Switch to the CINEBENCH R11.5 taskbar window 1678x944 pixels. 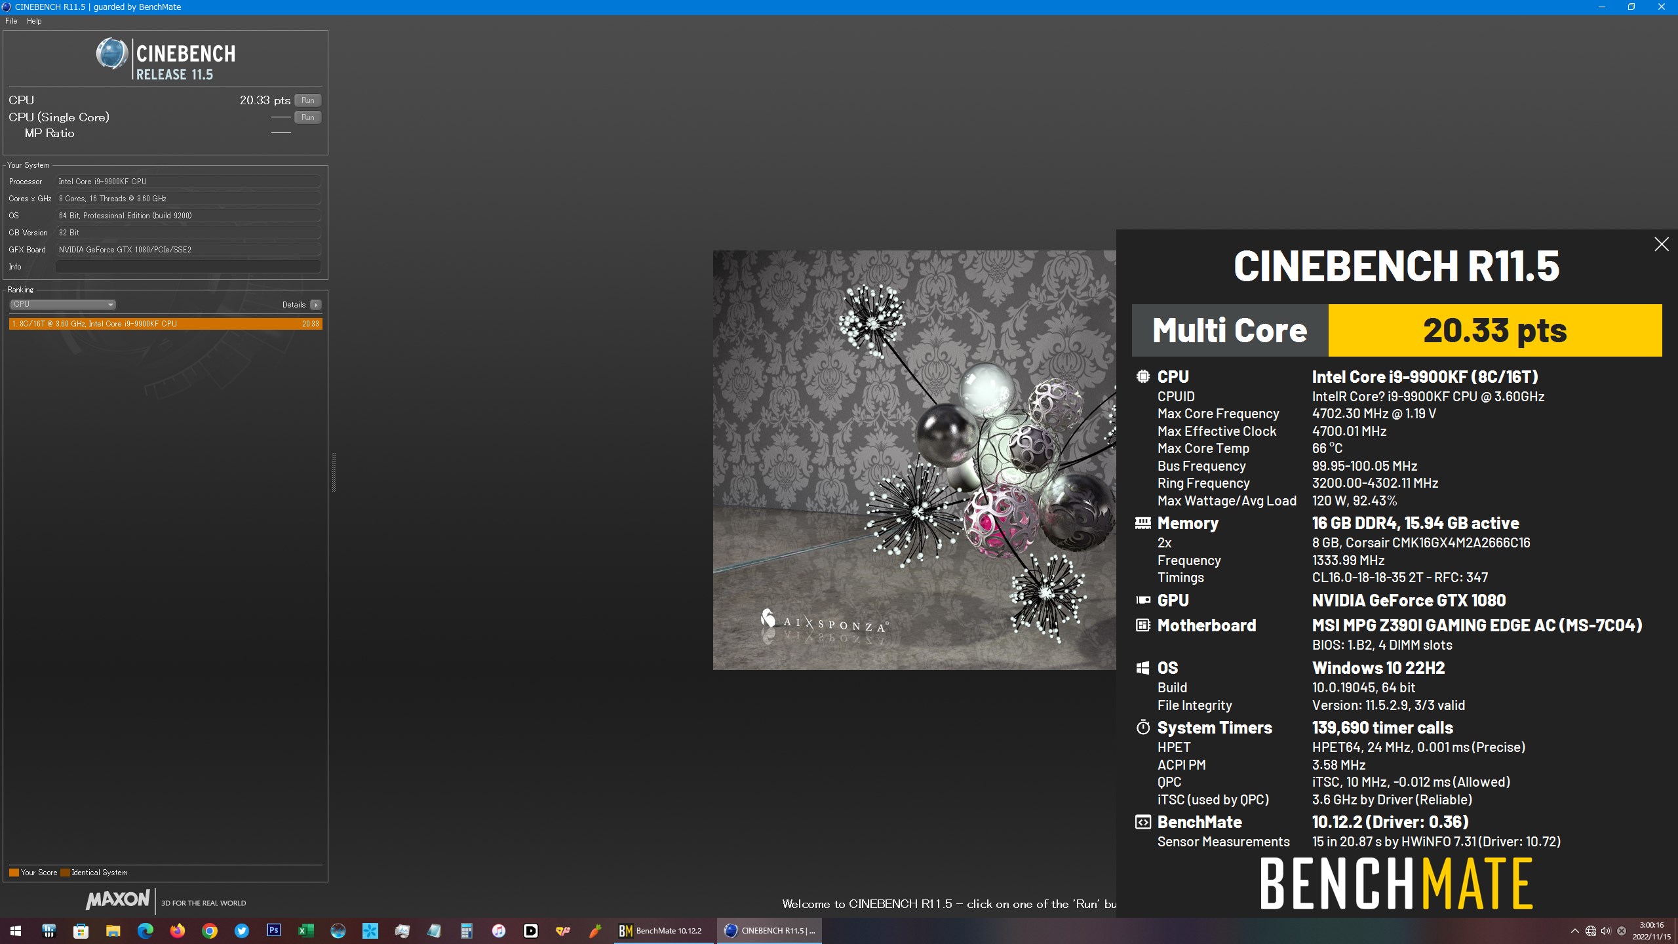coord(770,931)
